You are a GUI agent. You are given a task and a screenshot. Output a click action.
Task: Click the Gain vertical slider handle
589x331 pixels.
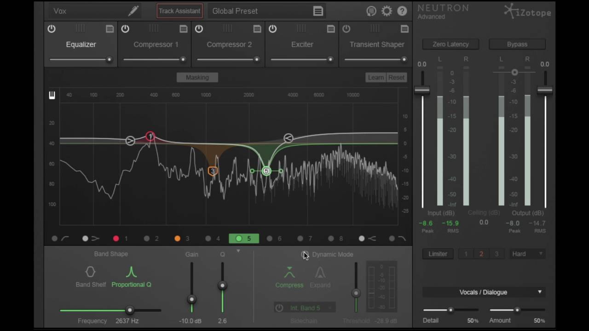tap(192, 299)
